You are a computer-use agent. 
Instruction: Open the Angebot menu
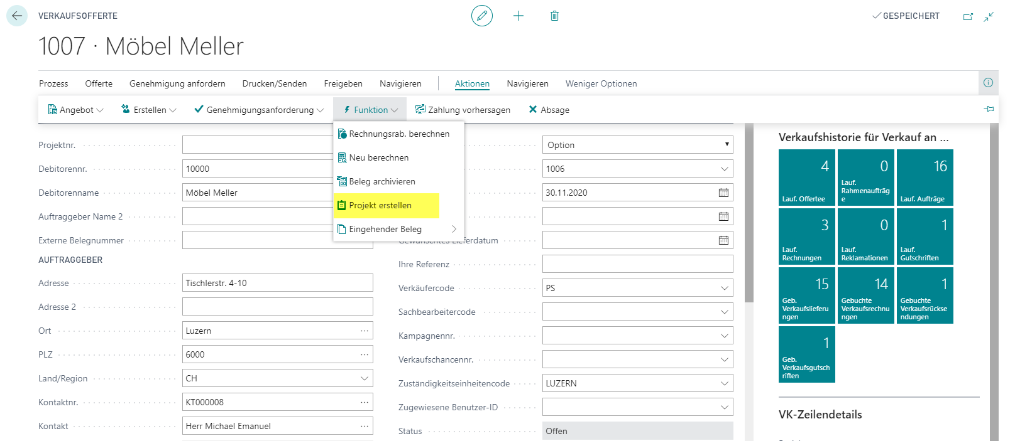[76, 110]
